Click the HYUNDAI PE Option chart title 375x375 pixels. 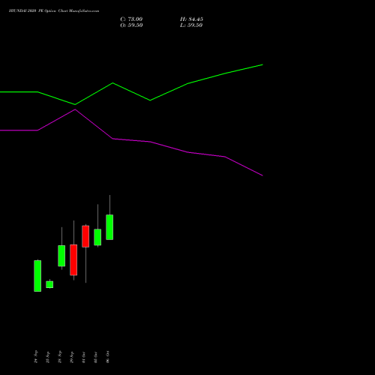point(54,11)
